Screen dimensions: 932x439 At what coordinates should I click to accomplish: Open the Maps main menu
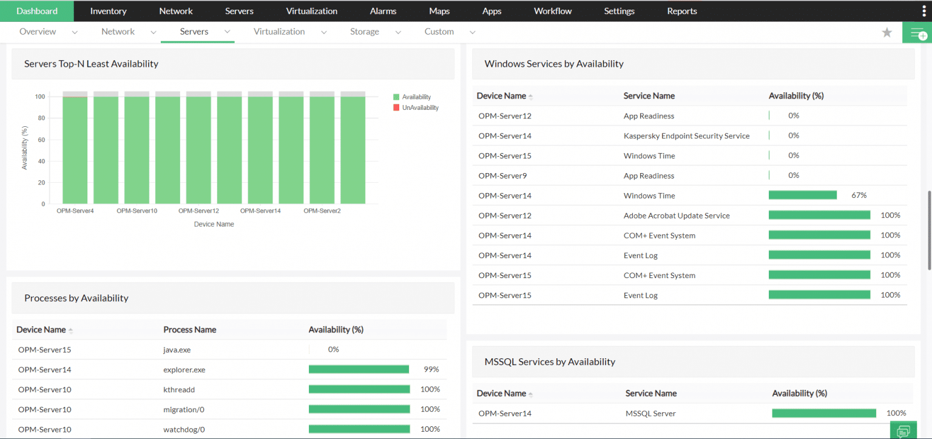[439, 11]
